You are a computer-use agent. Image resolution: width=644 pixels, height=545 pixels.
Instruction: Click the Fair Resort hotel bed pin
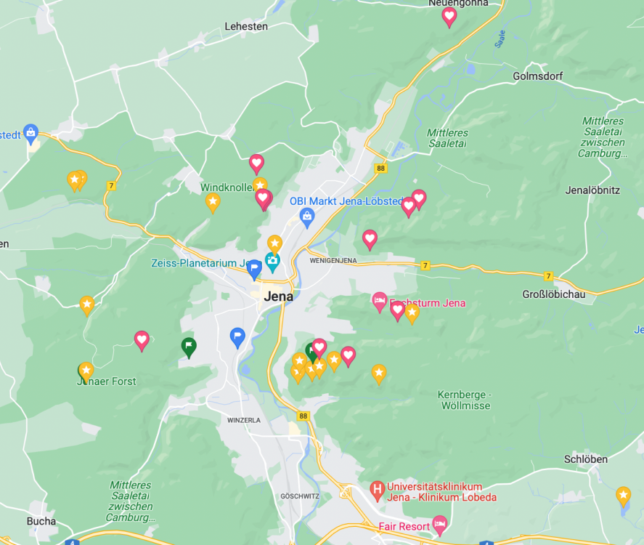440,525
